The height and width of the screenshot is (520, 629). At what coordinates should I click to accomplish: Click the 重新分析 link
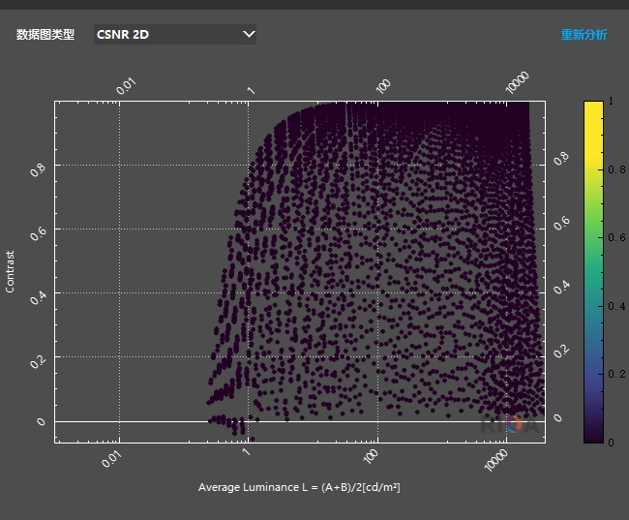click(584, 35)
